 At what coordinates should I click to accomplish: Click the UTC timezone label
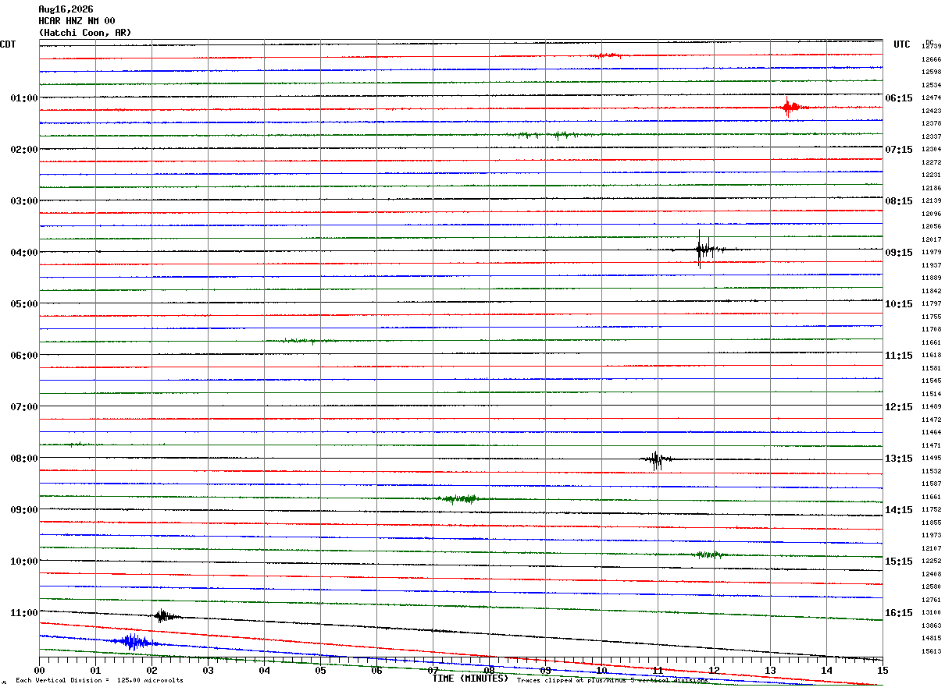902,44
